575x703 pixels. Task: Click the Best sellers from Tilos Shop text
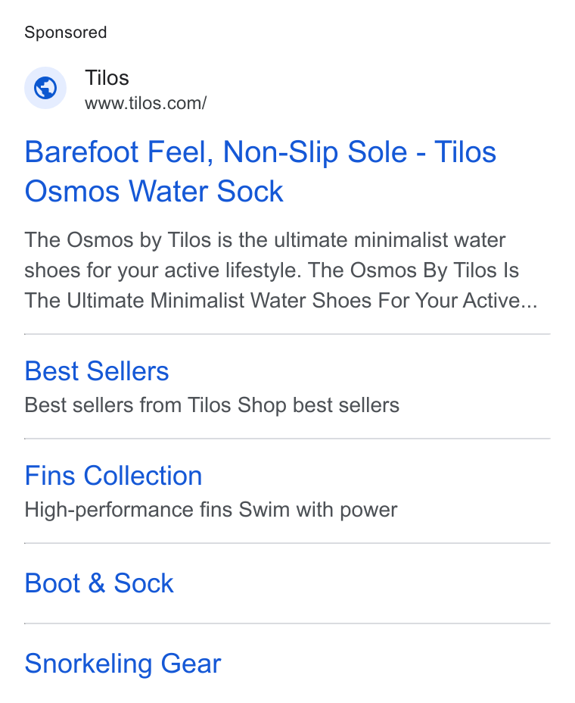(212, 405)
